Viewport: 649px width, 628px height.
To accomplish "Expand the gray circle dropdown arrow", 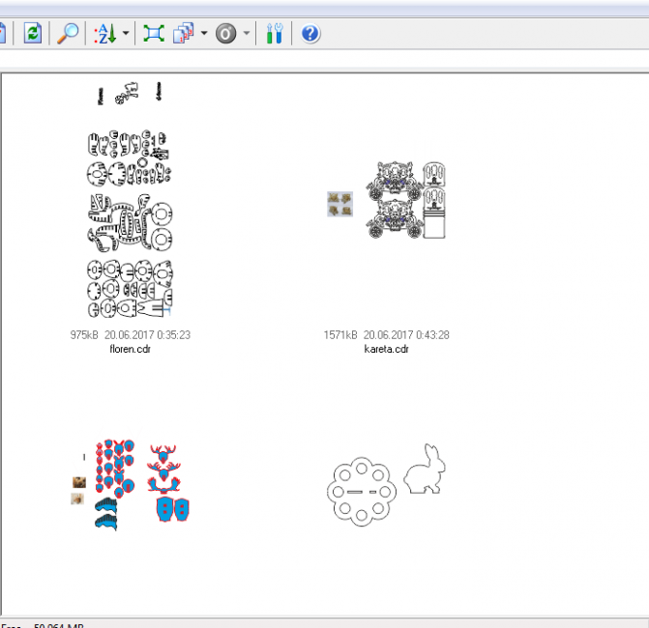I will pyautogui.click(x=247, y=35).
